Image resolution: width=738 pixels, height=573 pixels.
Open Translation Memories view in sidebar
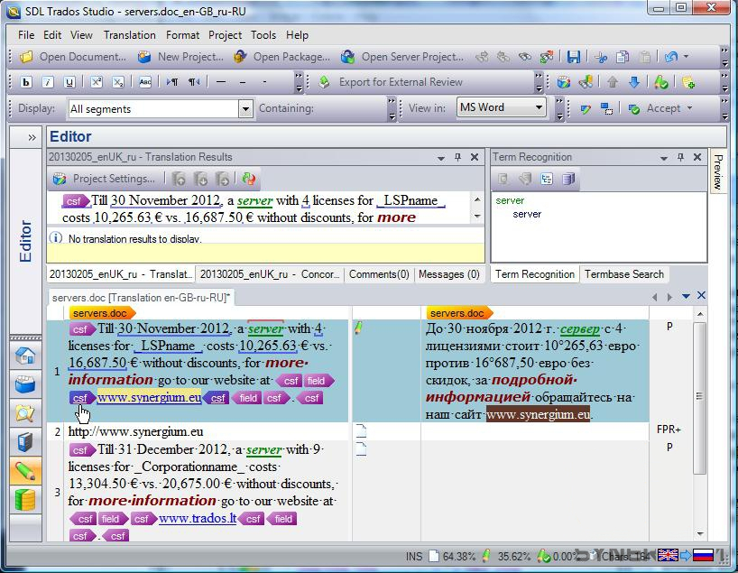tap(25, 500)
